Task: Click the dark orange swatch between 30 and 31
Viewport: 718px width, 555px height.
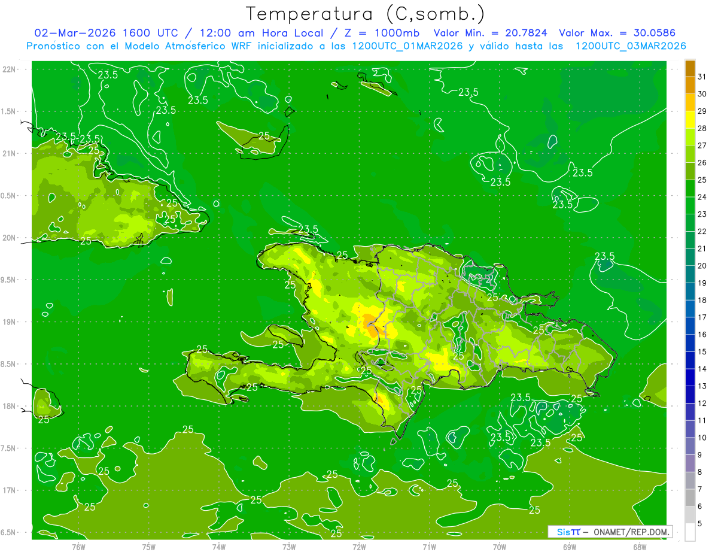Action: point(690,85)
